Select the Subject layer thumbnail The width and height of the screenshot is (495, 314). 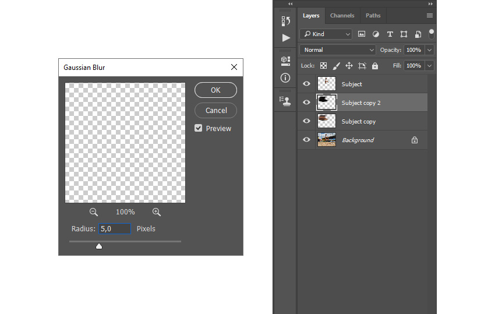tap(327, 84)
